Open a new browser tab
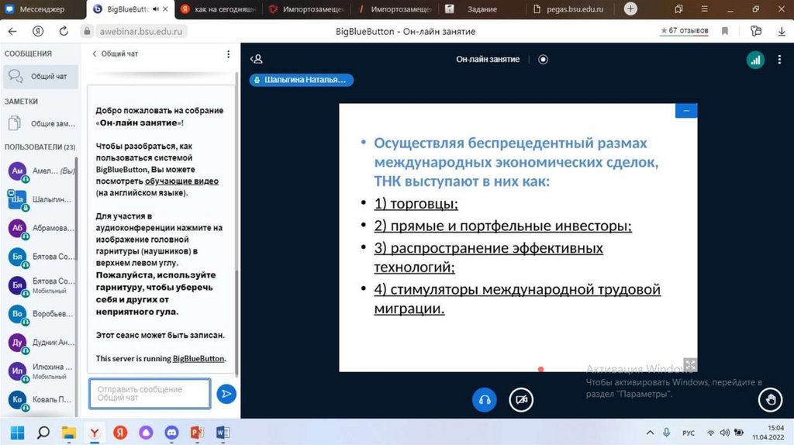Viewport: 794px width, 445px height. [x=630, y=9]
